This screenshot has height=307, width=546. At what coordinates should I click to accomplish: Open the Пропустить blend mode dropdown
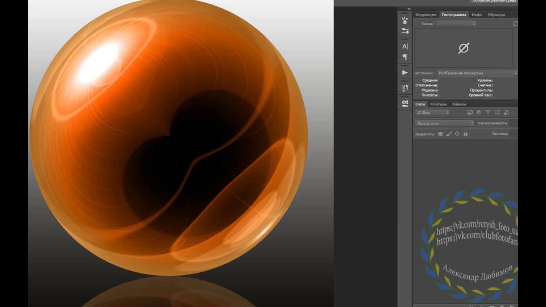tap(444, 123)
